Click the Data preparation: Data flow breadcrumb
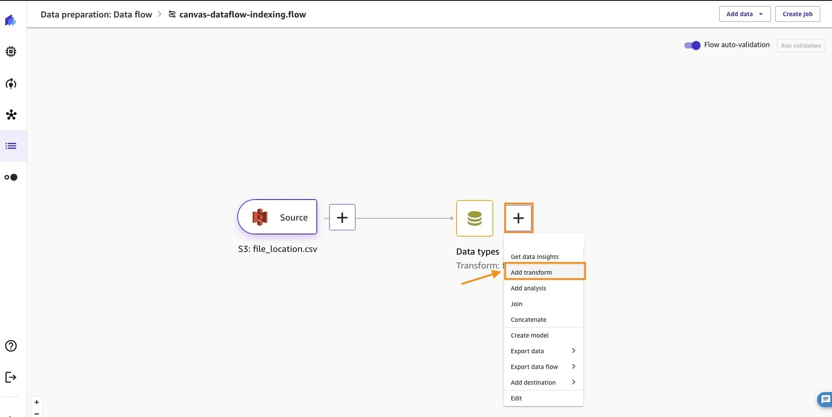 [96, 14]
